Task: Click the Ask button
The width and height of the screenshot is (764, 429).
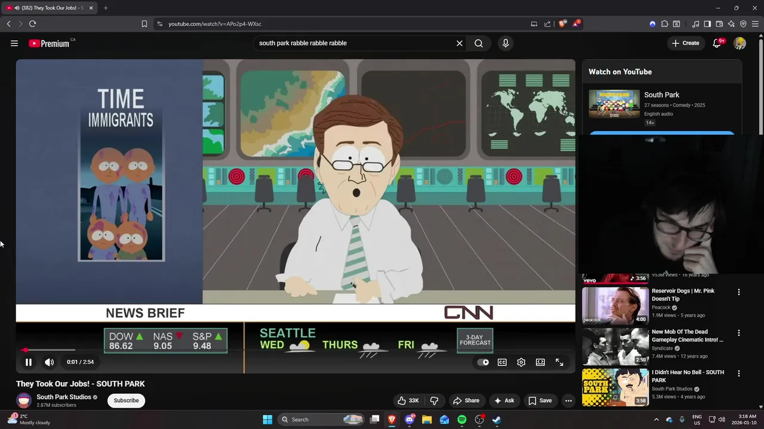Action: (504, 400)
